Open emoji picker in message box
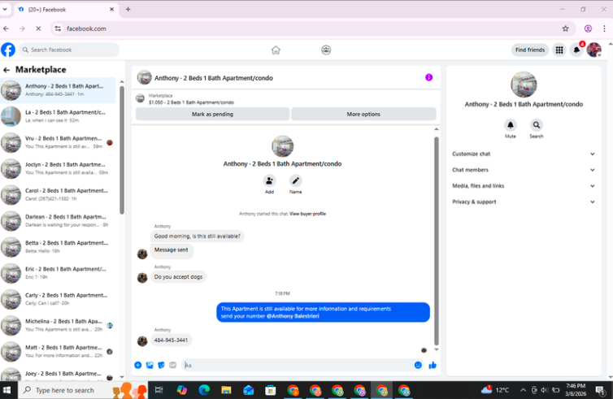This screenshot has height=399, width=613. pyautogui.click(x=418, y=365)
